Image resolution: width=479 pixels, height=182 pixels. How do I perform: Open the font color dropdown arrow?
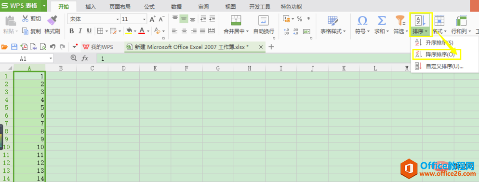point(148,31)
